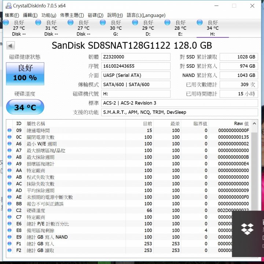Click status orb for attribute F1
The image size is (264, 264).
pos(10,243)
